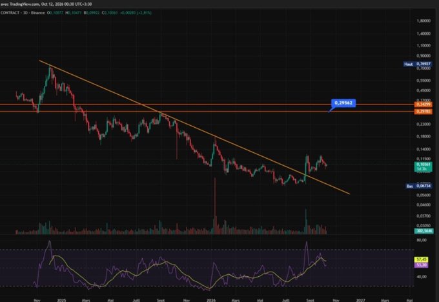Image resolution: width=439 pixels, height=302 pixels.
Task: Click the 0,04600 price scale value
Action: click(424, 205)
